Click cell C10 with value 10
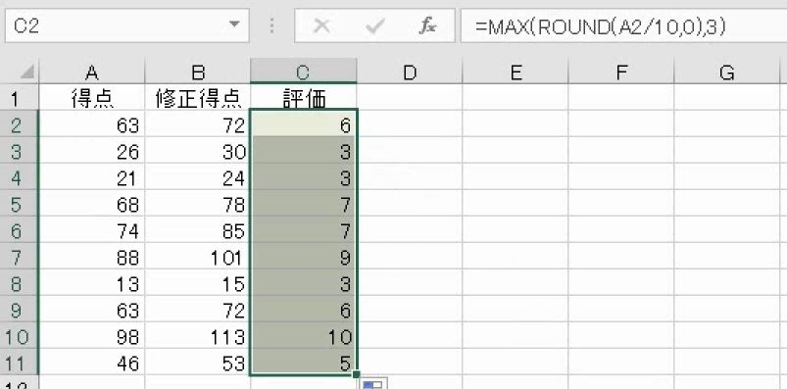 304,336
